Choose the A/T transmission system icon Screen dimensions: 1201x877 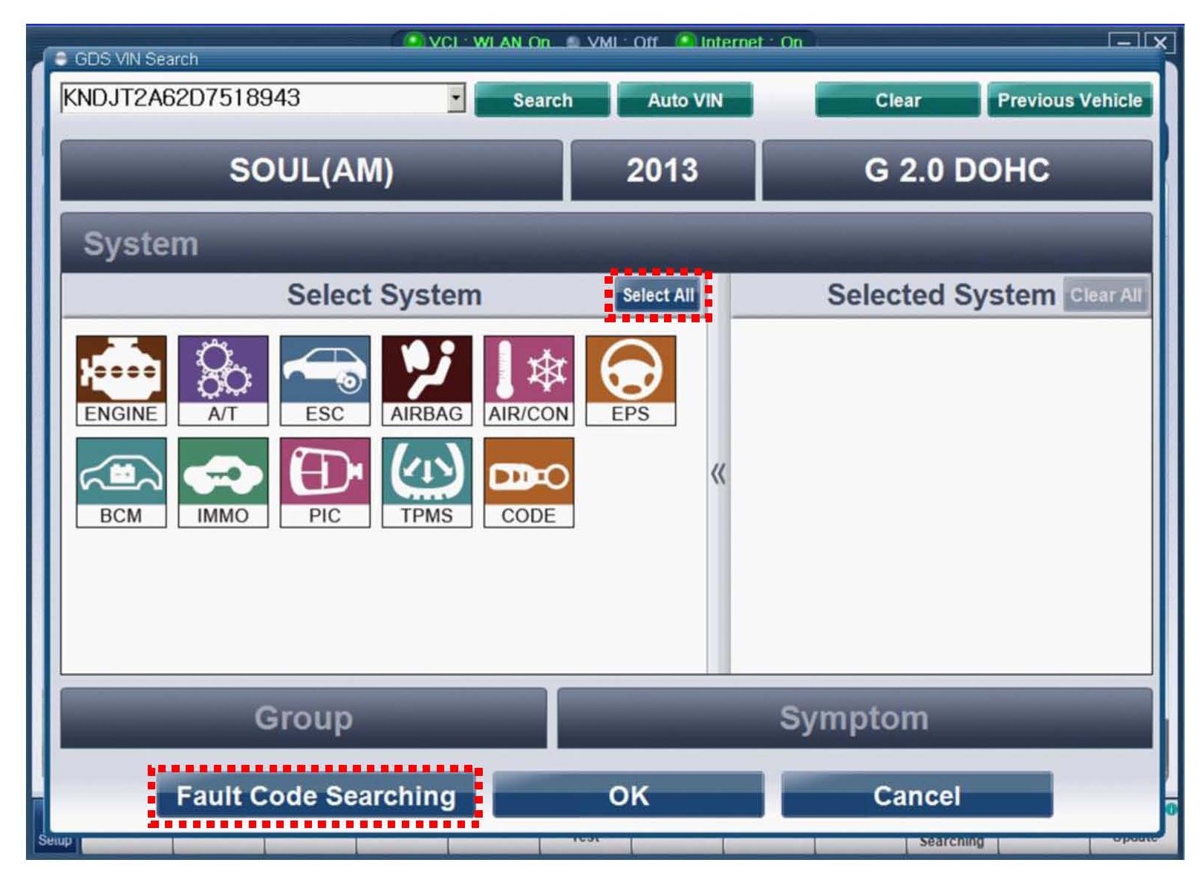(223, 379)
